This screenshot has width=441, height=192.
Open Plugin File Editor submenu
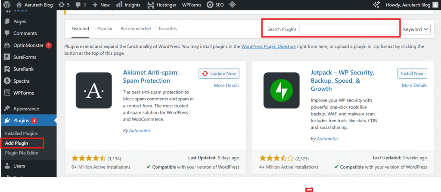tap(22, 153)
